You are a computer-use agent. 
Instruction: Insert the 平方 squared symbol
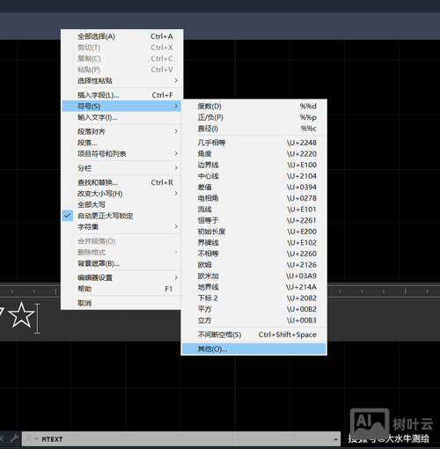[x=254, y=309]
